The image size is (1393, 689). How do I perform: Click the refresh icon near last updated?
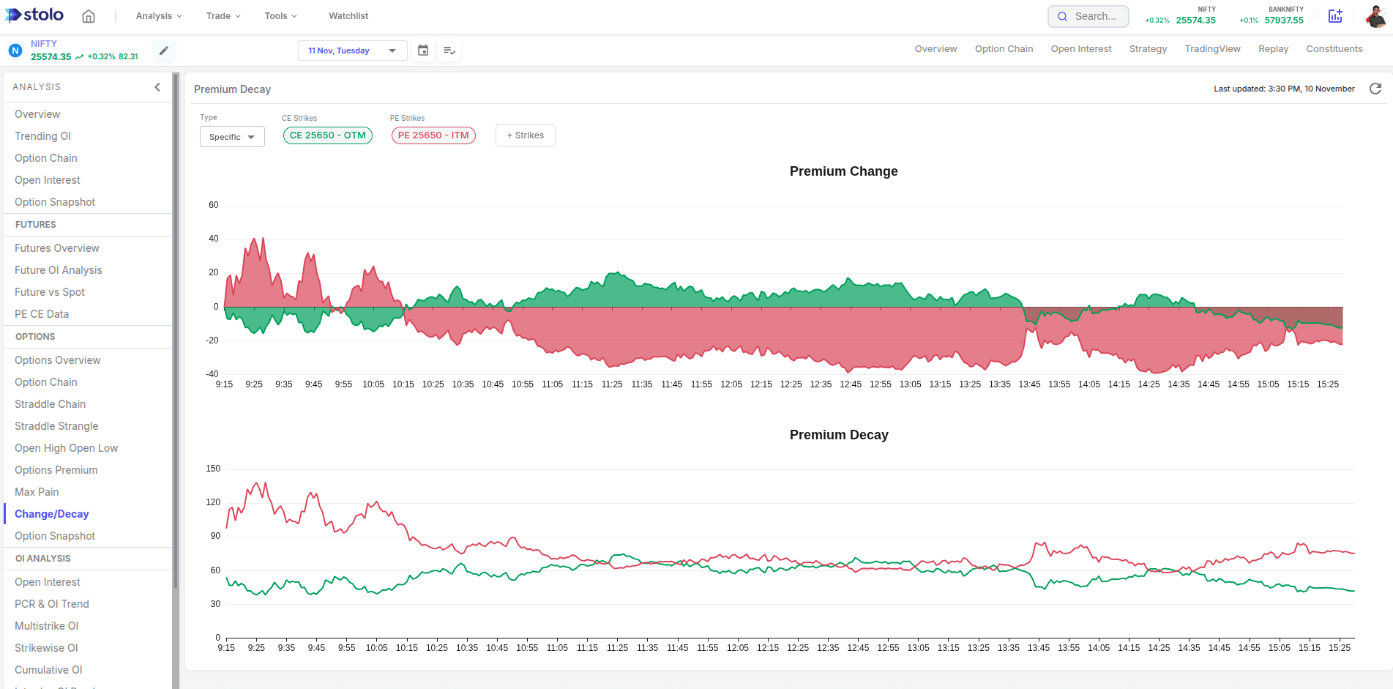pos(1375,89)
